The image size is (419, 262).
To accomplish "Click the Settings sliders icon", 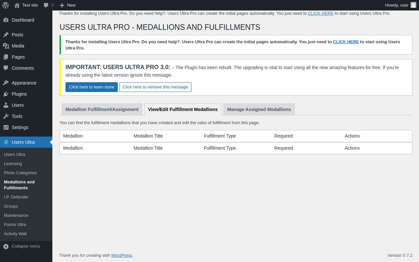I will pos(6,127).
